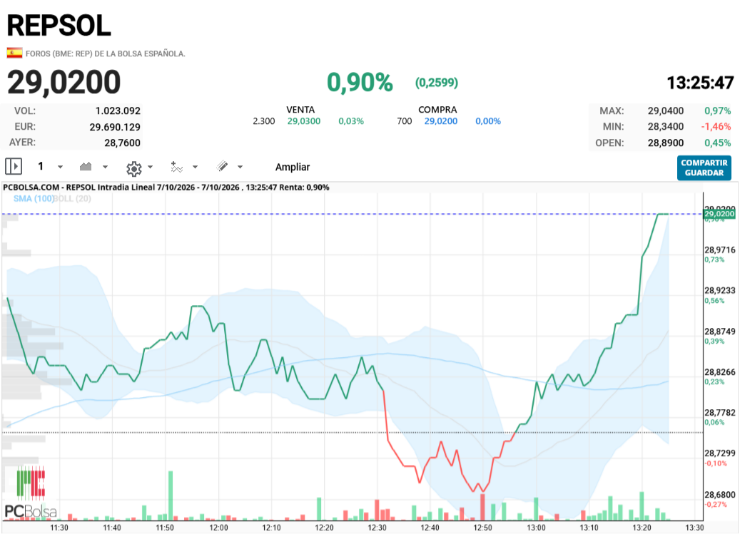
Task: Click the 28,9716 price axis label
Action: coord(720,250)
